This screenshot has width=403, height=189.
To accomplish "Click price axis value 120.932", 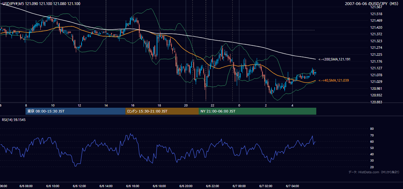I will [x=376, y=95].
